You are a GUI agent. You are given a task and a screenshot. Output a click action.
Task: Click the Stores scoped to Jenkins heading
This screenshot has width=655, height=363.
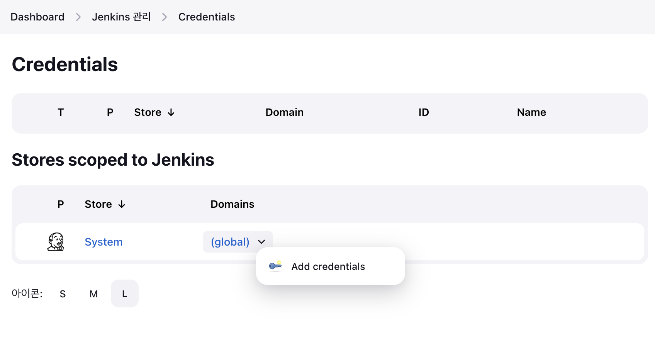click(x=113, y=160)
